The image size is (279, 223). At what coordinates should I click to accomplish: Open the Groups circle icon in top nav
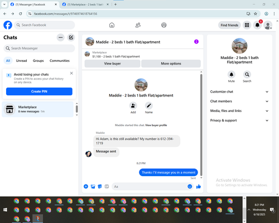click(x=164, y=25)
